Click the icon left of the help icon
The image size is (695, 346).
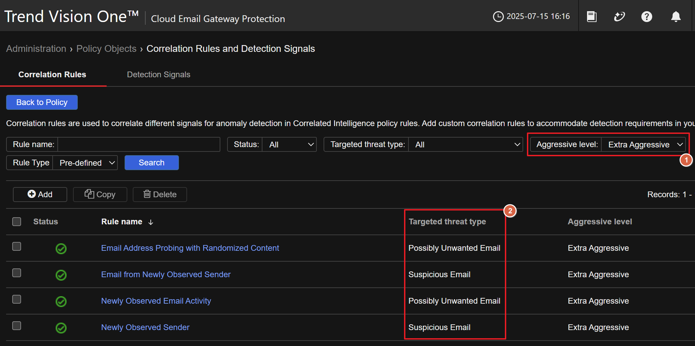(x=619, y=16)
